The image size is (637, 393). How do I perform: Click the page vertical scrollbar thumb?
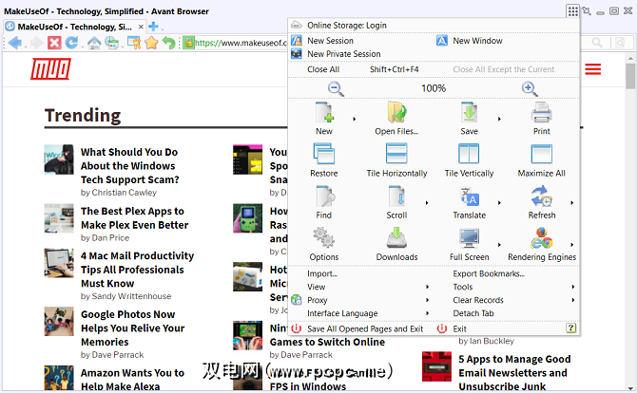coord(630,76)
